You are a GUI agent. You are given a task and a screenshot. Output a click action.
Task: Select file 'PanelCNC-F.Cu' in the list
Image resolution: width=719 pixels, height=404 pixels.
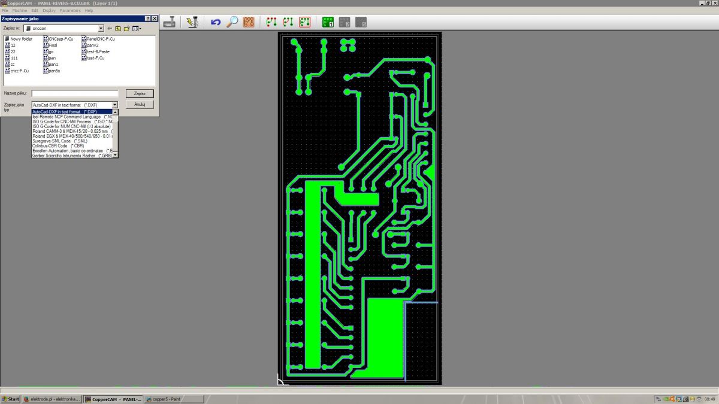click(x=98, y=39)
